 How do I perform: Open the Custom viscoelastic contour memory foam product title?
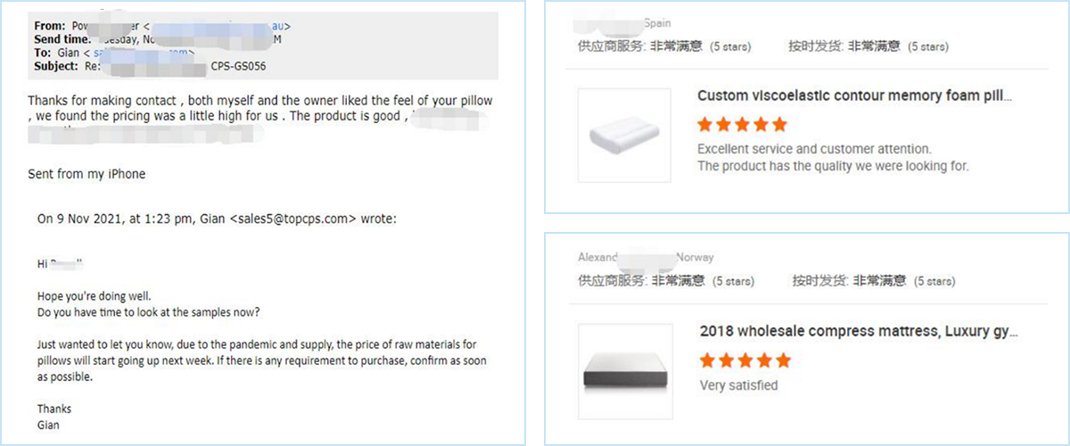point(854,95)
